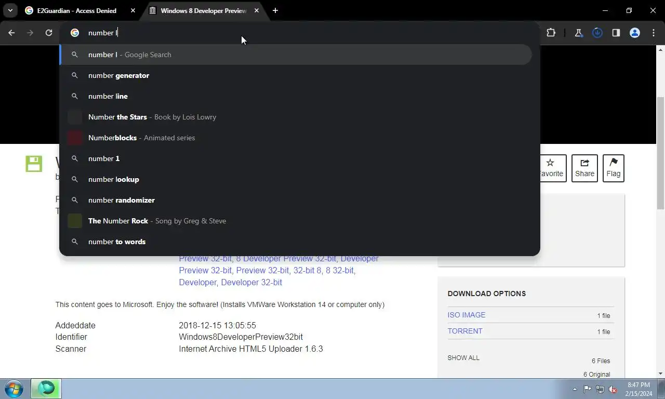Click the Google icon in address bar
665x399 pixels.
point(75,33)
